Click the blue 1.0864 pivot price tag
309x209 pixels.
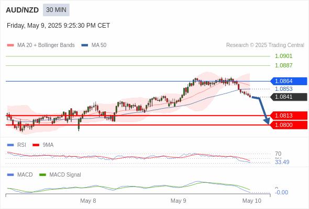point(289,81)
